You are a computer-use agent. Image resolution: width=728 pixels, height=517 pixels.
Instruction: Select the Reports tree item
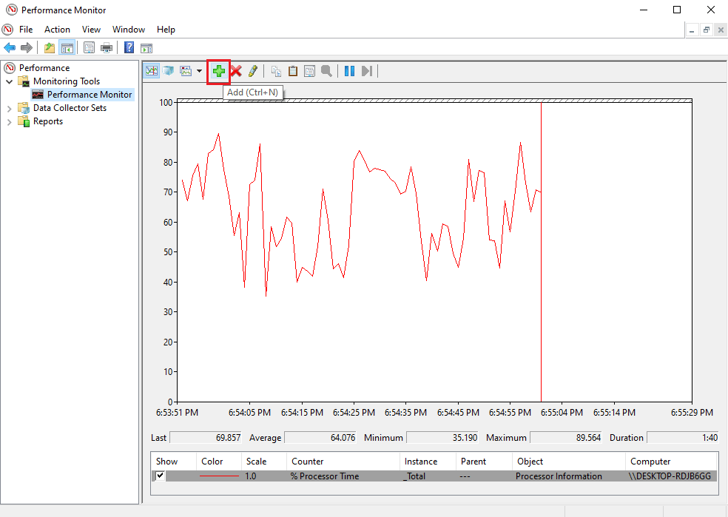[48, 121]
